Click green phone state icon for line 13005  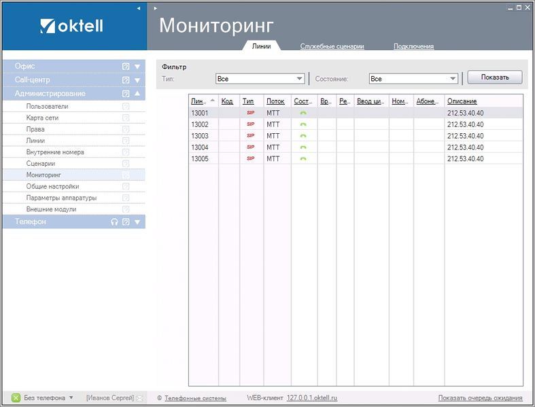(303, 158)
